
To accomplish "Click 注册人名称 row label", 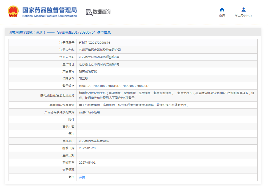I will click(67, 50).
